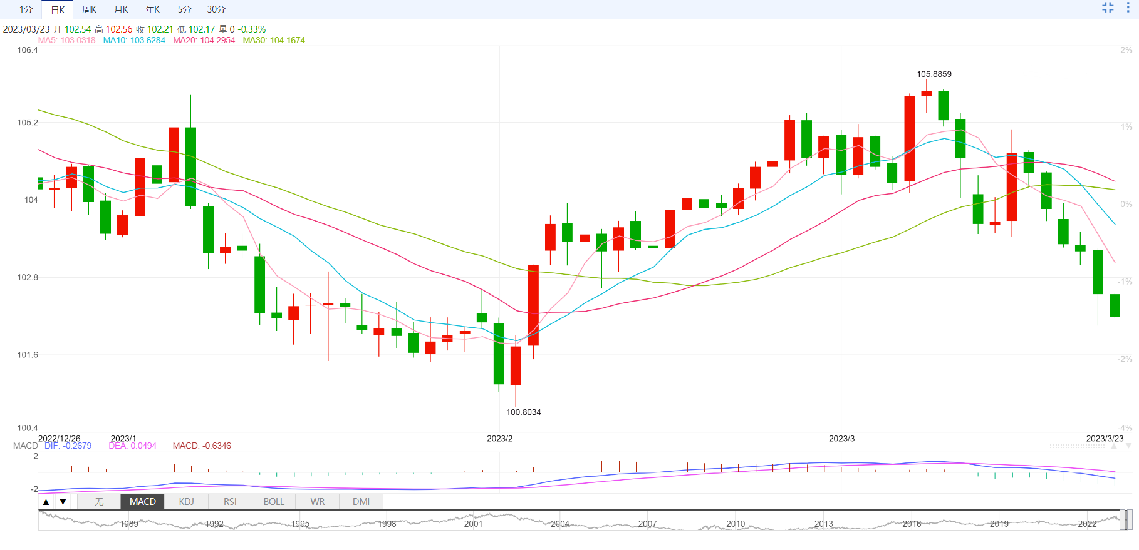Enable the RSI indicator
Viewport: 1139px width, 550px height.
(230, 502)
